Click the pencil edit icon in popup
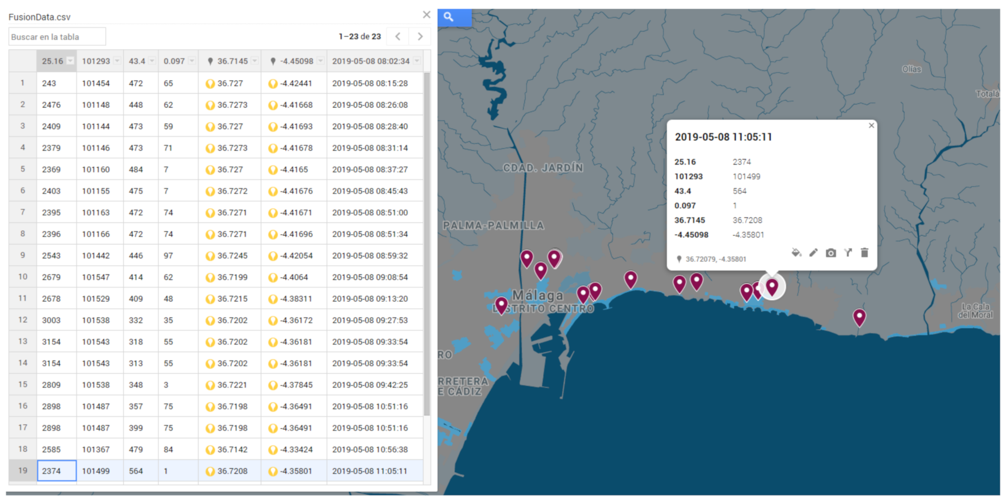Viewport: 1007px width, 503px height. [x=813, y=252]
